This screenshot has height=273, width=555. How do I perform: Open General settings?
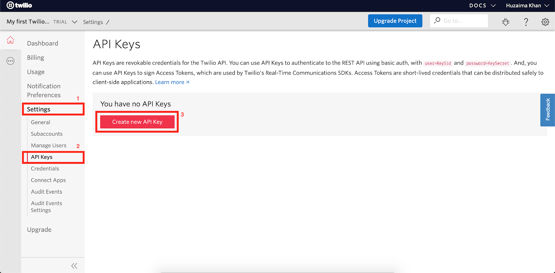[41, 122]
